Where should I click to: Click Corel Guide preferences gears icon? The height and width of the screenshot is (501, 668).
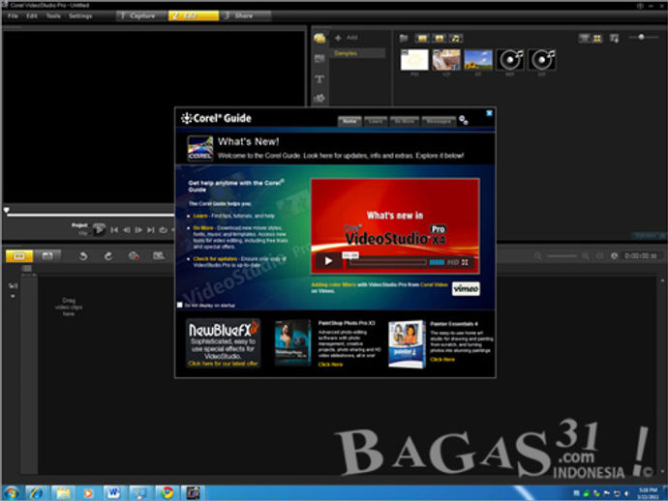(x=464, y=121)
